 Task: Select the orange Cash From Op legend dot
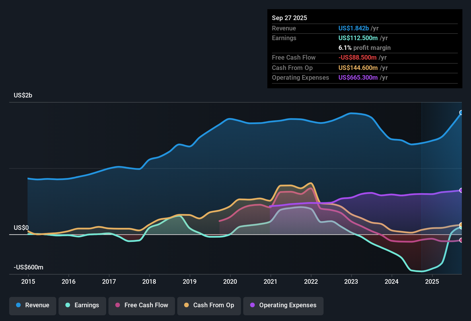pos(186,305)
